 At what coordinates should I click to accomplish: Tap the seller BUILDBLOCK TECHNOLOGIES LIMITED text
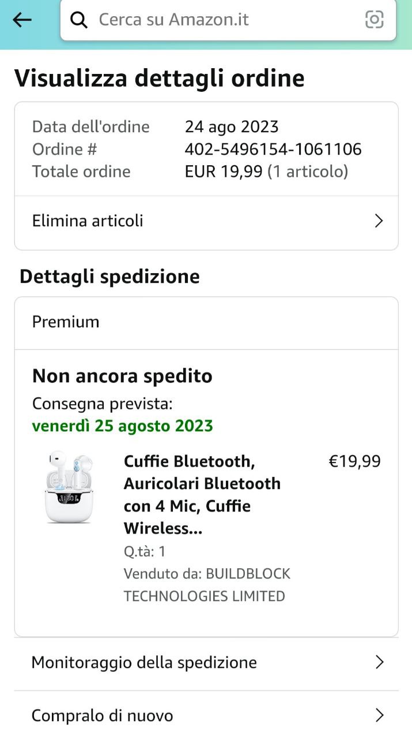coord(207,585)
